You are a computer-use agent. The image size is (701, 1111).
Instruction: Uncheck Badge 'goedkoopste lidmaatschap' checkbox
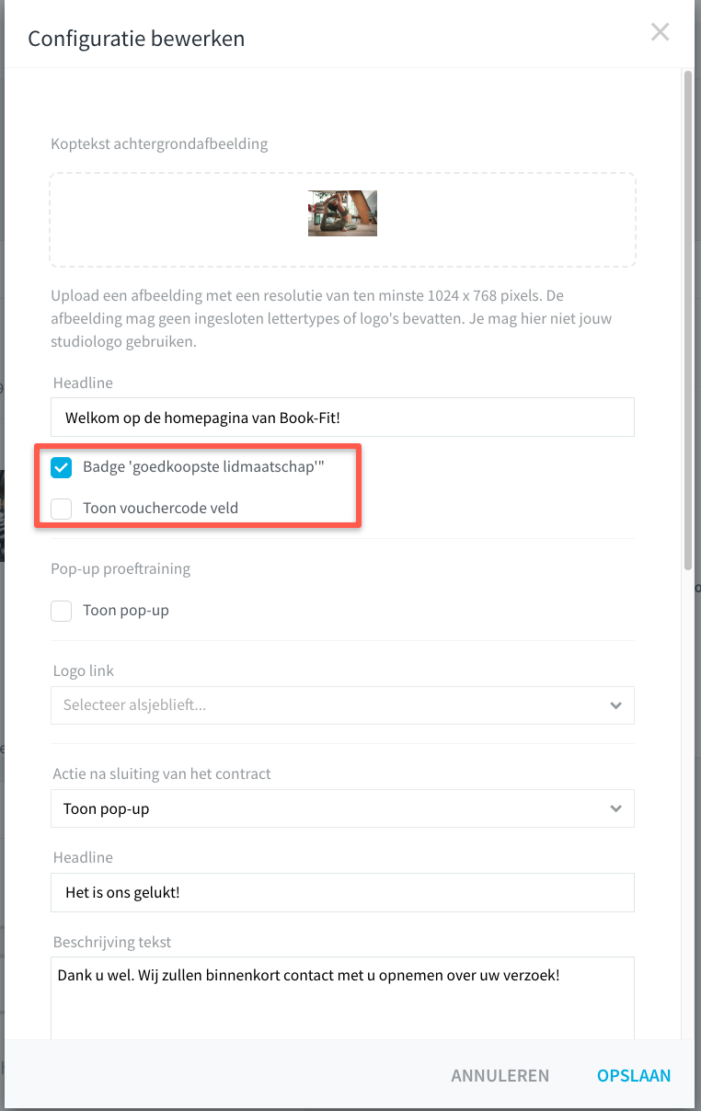coord(62,467)
